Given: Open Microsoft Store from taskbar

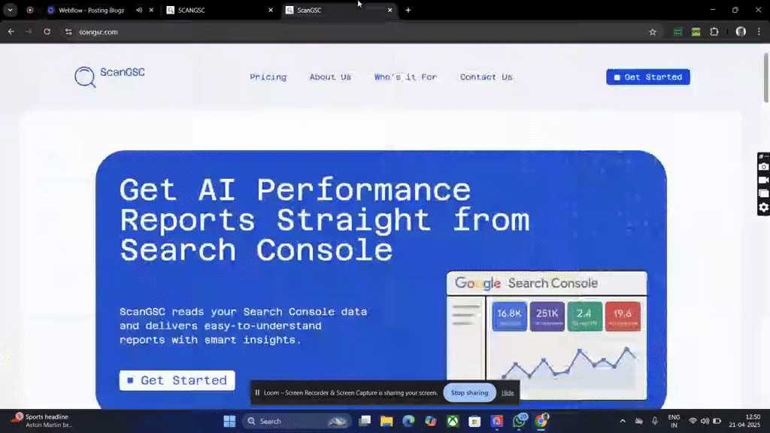Looking at the screenshot, I should (474, 421).
